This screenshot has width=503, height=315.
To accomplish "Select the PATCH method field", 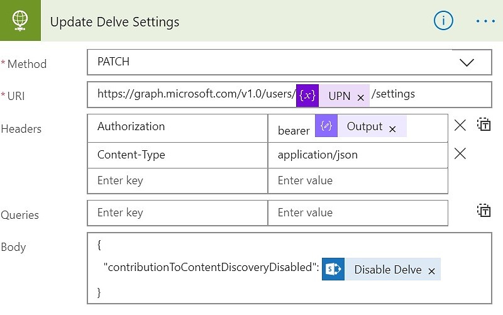I will [289, 62].
